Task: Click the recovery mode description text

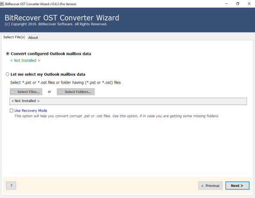Action: click(x=117, y=116)
